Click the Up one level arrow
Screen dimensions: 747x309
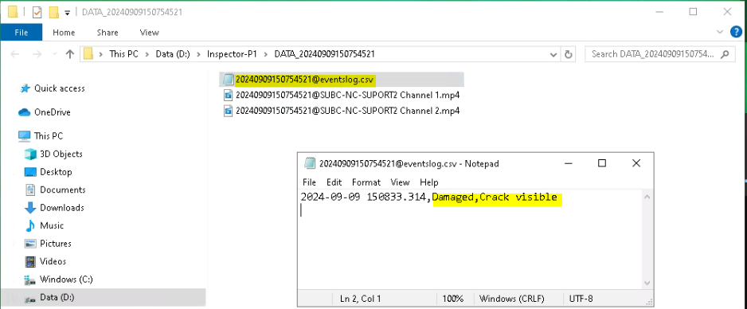tap(70, 54)
